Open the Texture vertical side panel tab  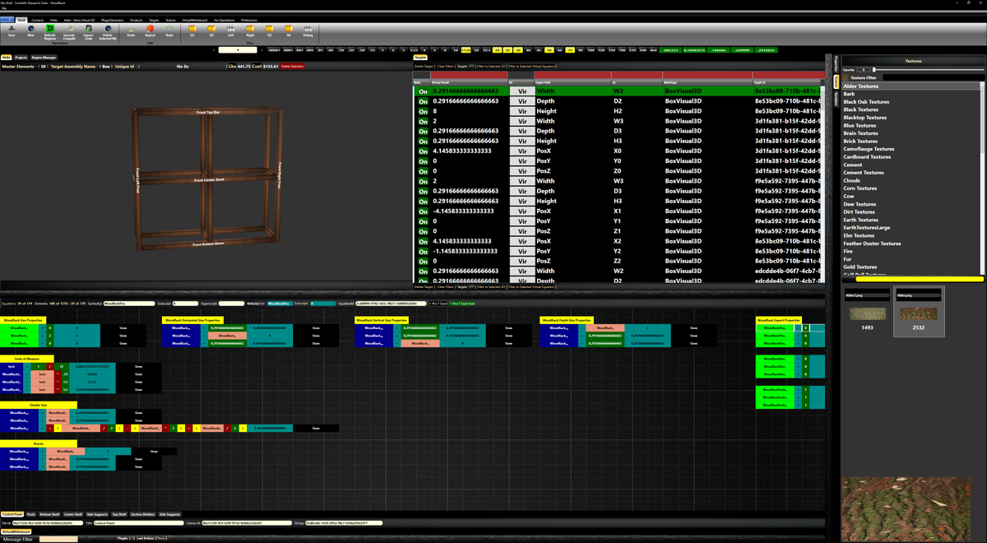point(836,82)
